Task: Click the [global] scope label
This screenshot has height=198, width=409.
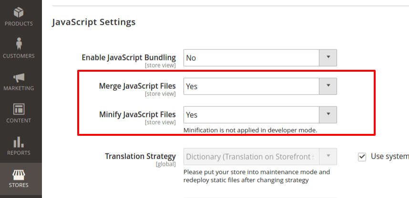Action: coord(166,164)
